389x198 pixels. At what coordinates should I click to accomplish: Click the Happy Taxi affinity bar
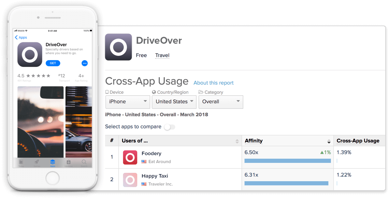point(286,183)
